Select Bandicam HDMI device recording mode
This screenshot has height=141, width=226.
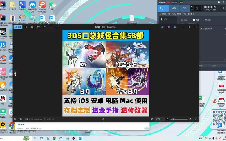point(184,8)
